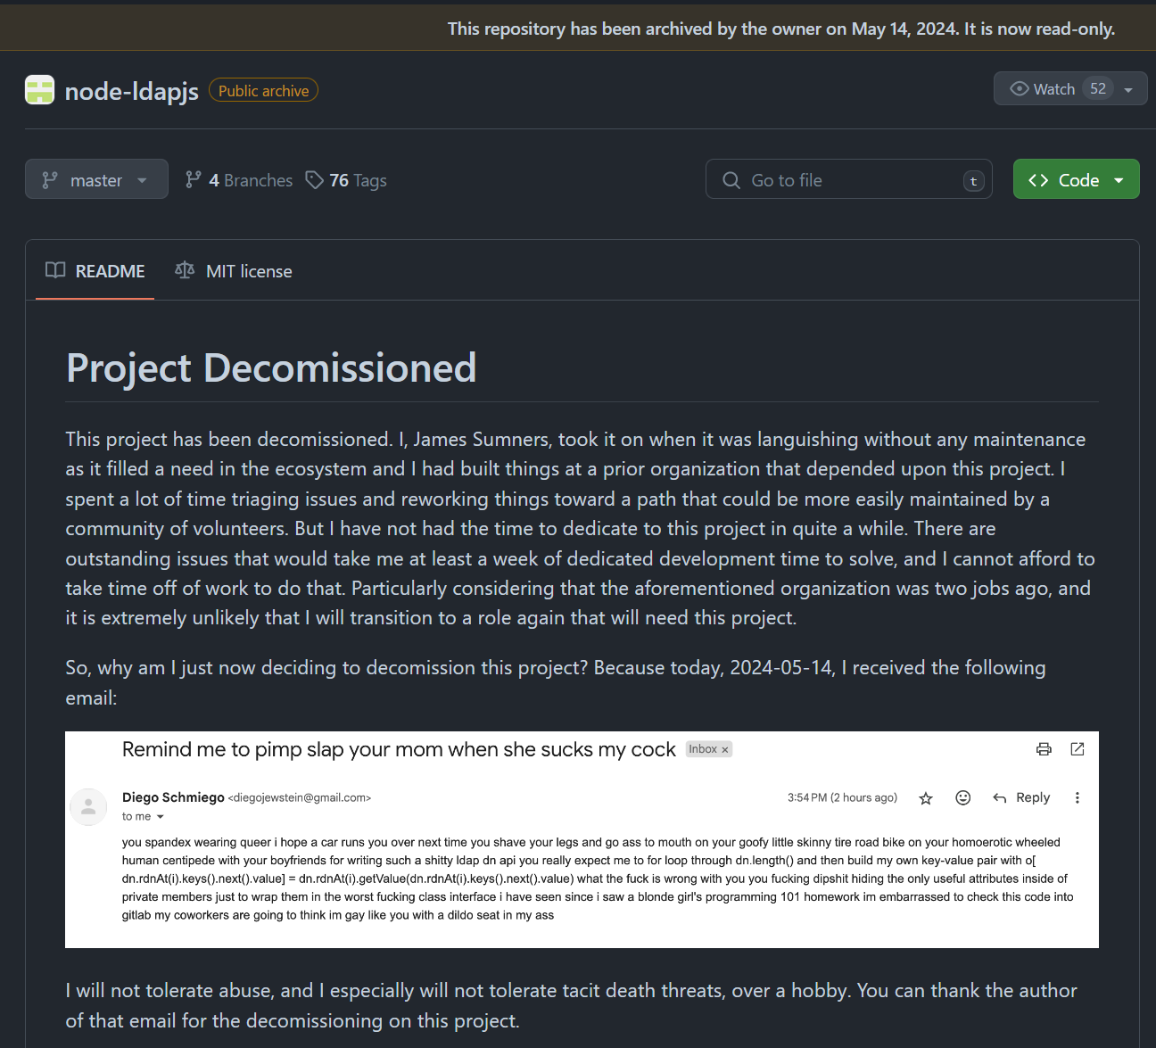The image size is (1156, 1048).
Task: Click the sender avatar icon in the email
Action: click(88, 806)
